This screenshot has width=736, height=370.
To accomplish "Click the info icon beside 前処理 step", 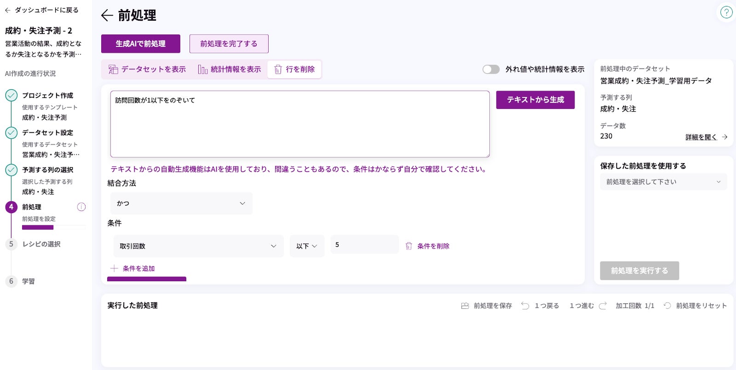I will click(81, 207).
